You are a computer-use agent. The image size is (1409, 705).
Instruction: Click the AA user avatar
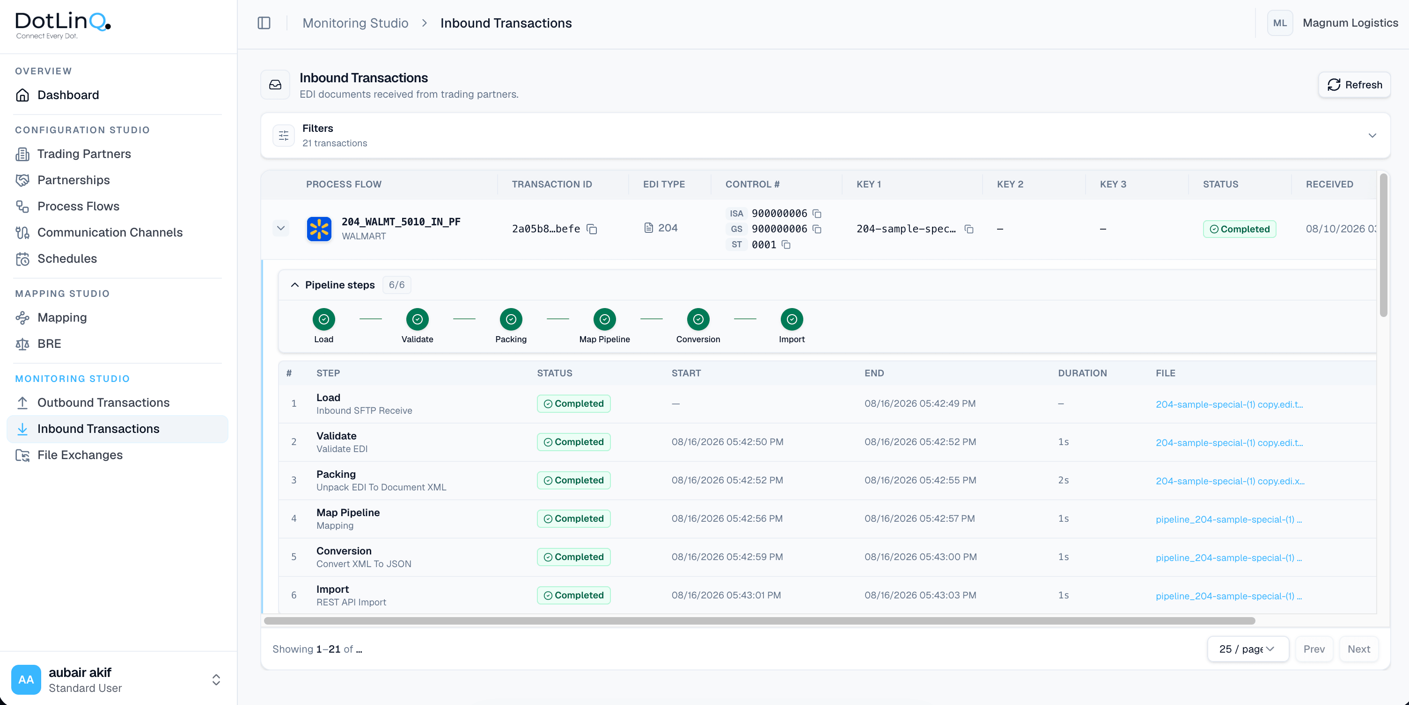tap(26, 679)
